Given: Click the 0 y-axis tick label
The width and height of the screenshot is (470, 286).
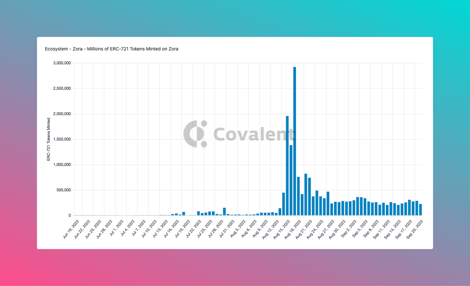Looking at the screenshot, I should (x=70, y=215).
